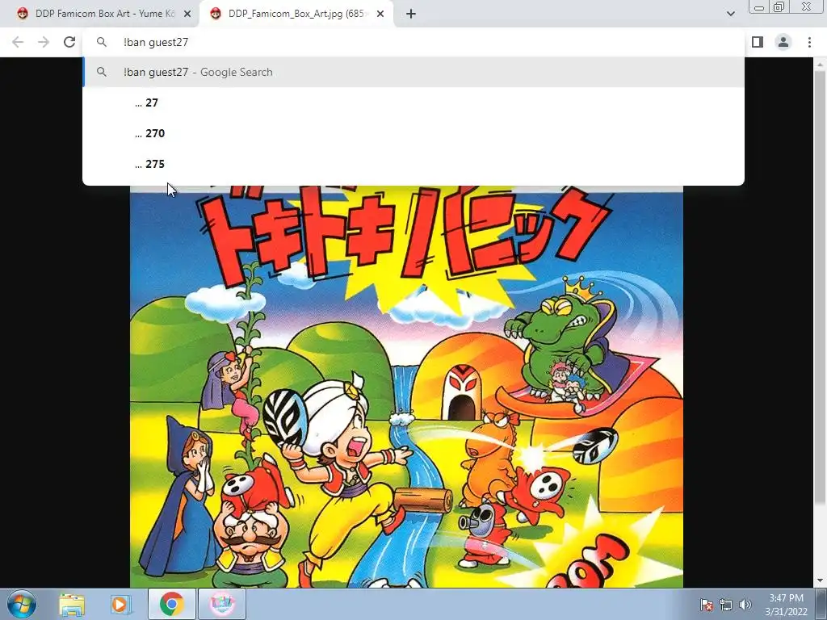827x620 pixels.
Task: Minimize the Chrome window
Action: click(759, 6)
